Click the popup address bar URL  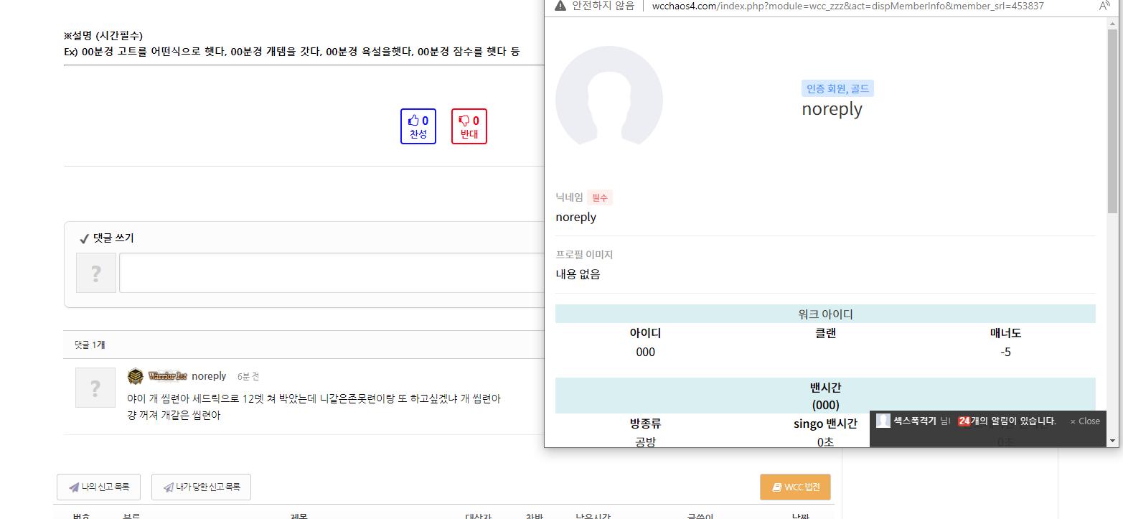[847, 6]
